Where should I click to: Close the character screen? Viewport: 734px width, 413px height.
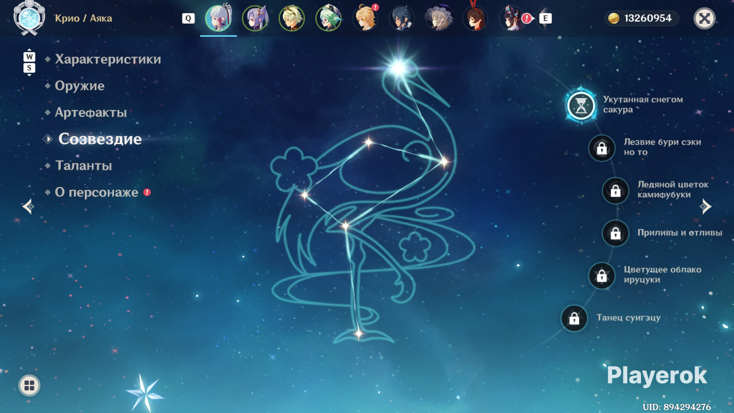pyautogui.click(x=705, y=18)
